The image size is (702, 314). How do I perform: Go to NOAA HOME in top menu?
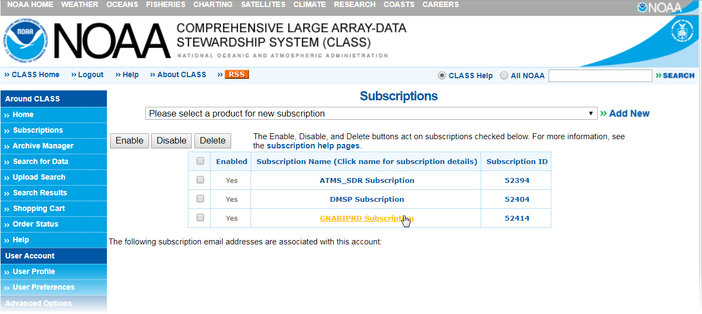30,4
